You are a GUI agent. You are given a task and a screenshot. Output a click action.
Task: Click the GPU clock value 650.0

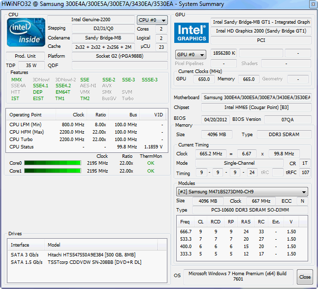tap(204, 79)
